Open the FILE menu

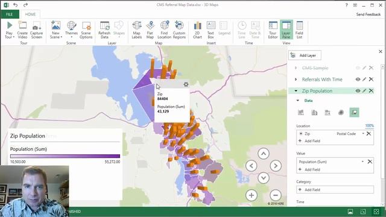click(10, 14)
